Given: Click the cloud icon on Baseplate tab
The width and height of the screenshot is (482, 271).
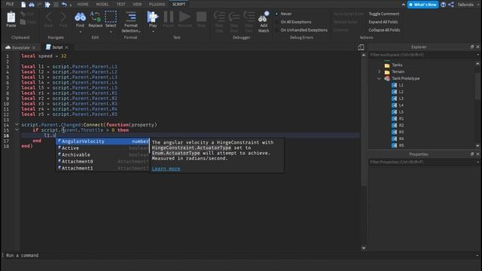Looking at the screenshot, I should point(8,47).
